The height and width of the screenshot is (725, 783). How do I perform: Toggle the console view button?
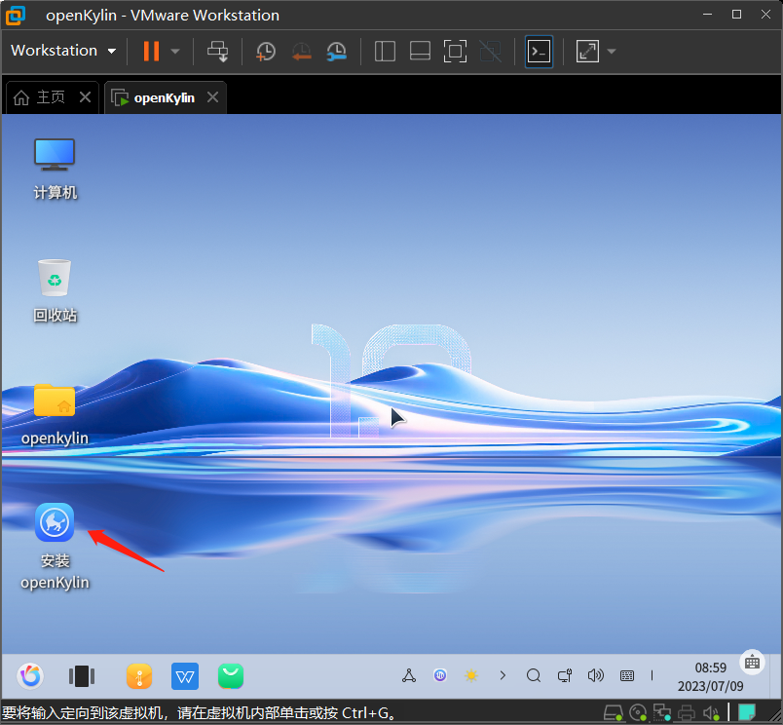pos(540,51)
